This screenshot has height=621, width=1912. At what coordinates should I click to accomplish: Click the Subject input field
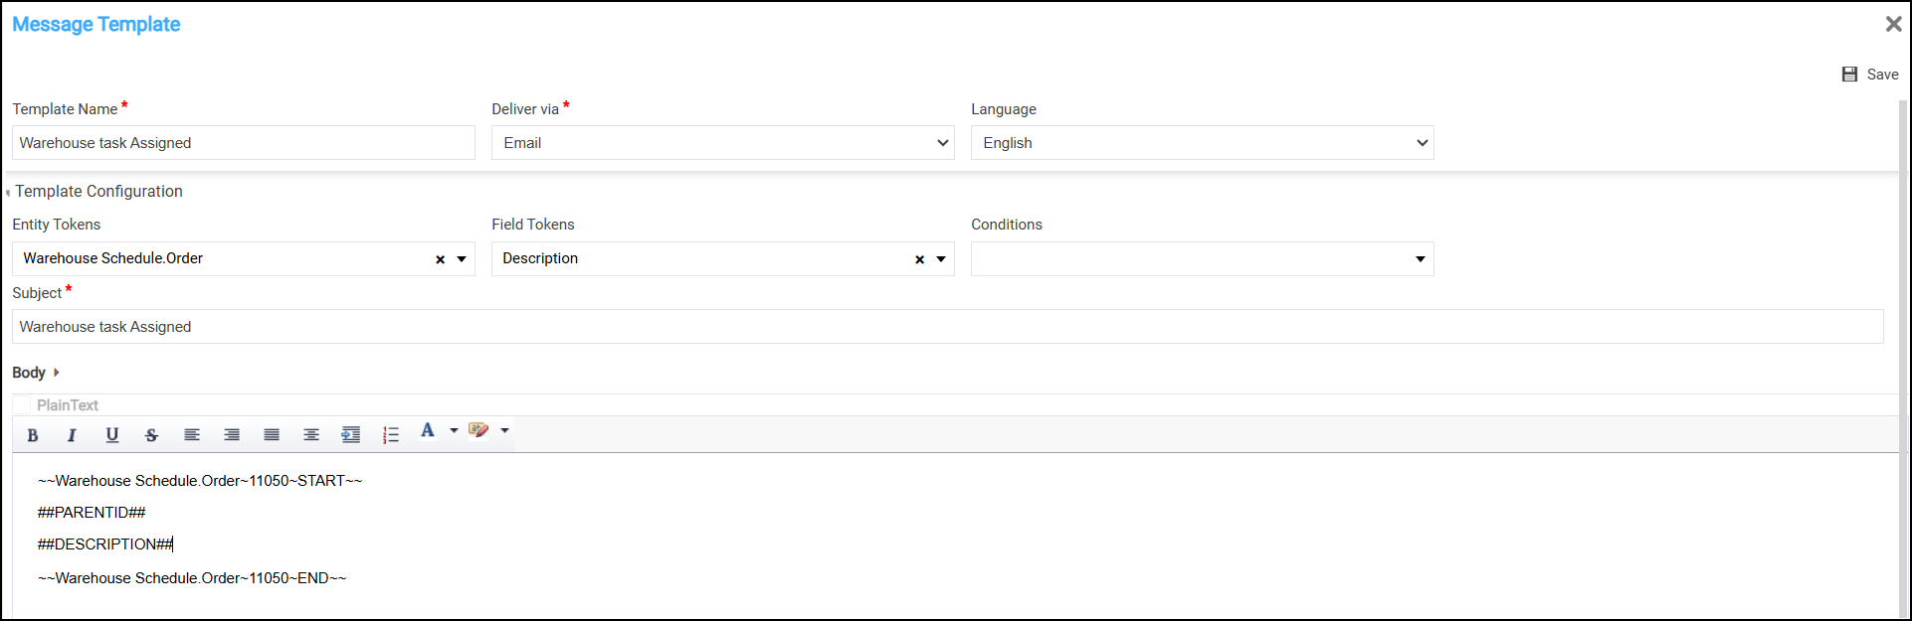coord(947,327)
